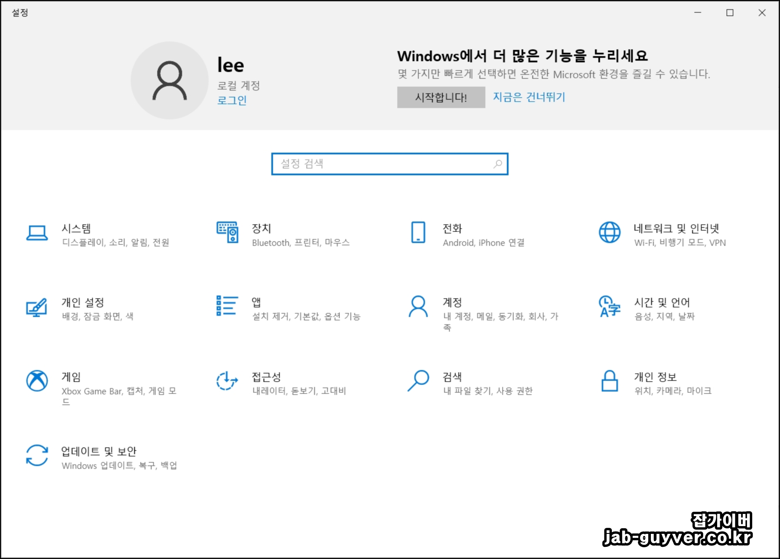The width and height of the screenshot is (780, 559).
Task: Select the 개인 정보 title
Action: click(655, 377)
